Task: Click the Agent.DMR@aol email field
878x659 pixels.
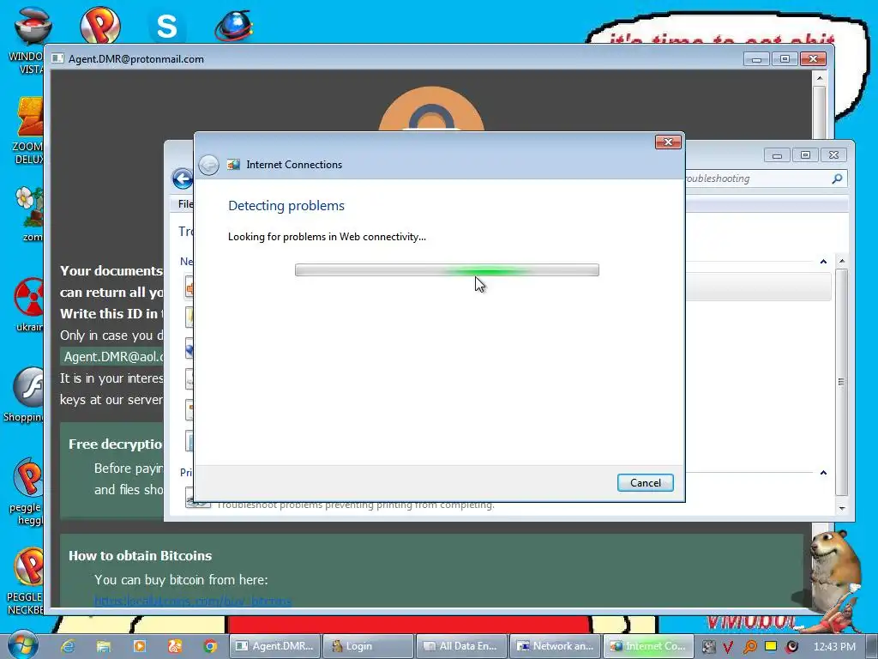Action: pyautogui.click(x=112, y=357)
